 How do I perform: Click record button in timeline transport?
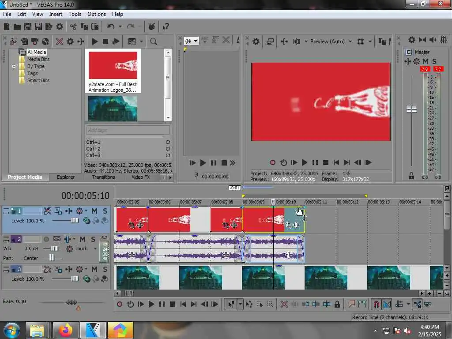[x=120, y=304]
